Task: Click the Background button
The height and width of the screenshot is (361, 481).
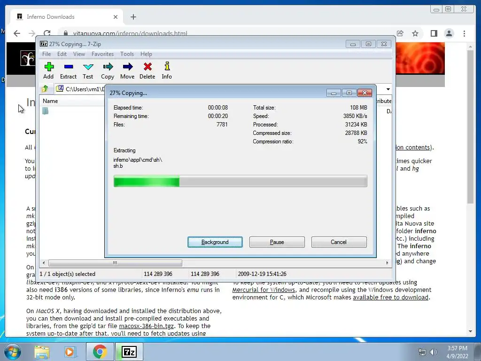Action: point(215,242)
